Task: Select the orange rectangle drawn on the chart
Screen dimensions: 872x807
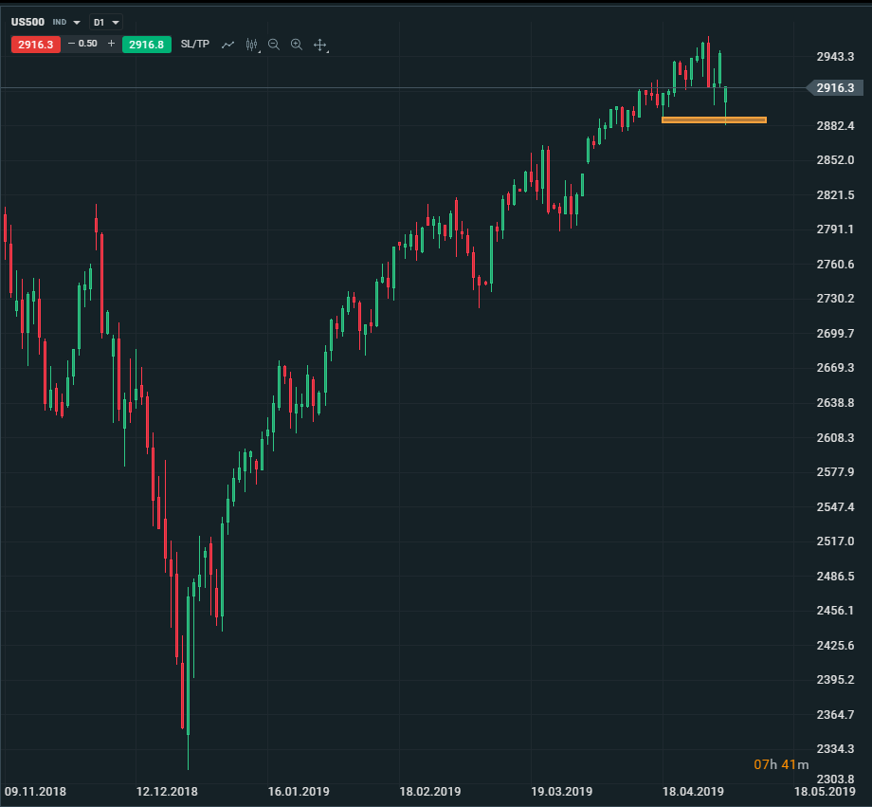Action: 714,119
